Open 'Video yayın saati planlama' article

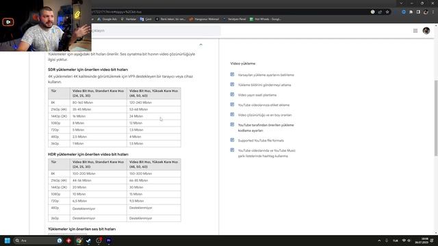pos(257,95)
